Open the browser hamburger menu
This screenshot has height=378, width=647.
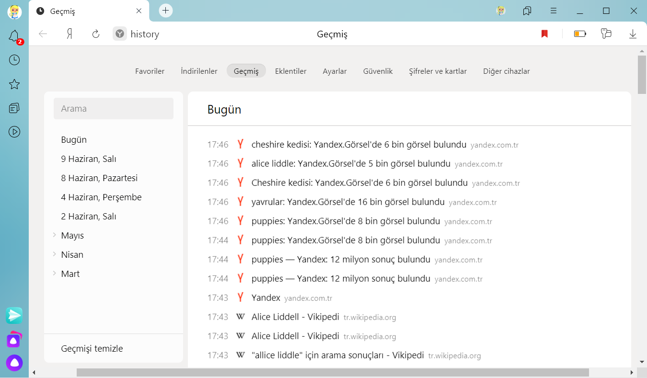[x=554, y=11]
